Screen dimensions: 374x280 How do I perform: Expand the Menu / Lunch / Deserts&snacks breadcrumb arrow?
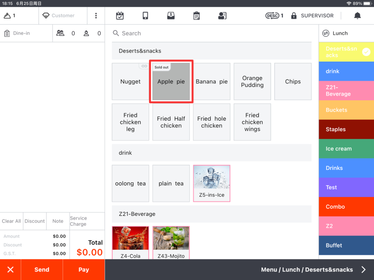pos(363,270)
